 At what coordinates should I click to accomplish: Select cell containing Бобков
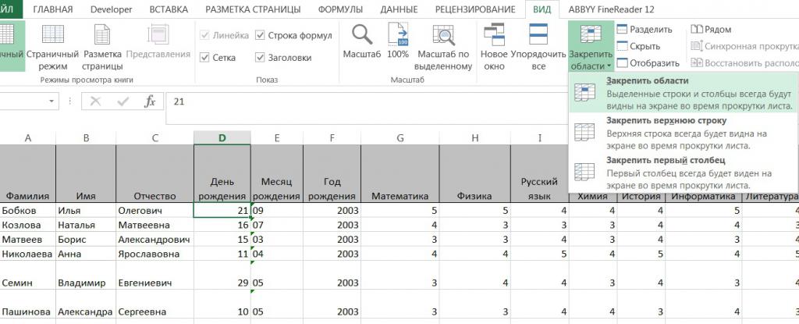coord(28,210)
